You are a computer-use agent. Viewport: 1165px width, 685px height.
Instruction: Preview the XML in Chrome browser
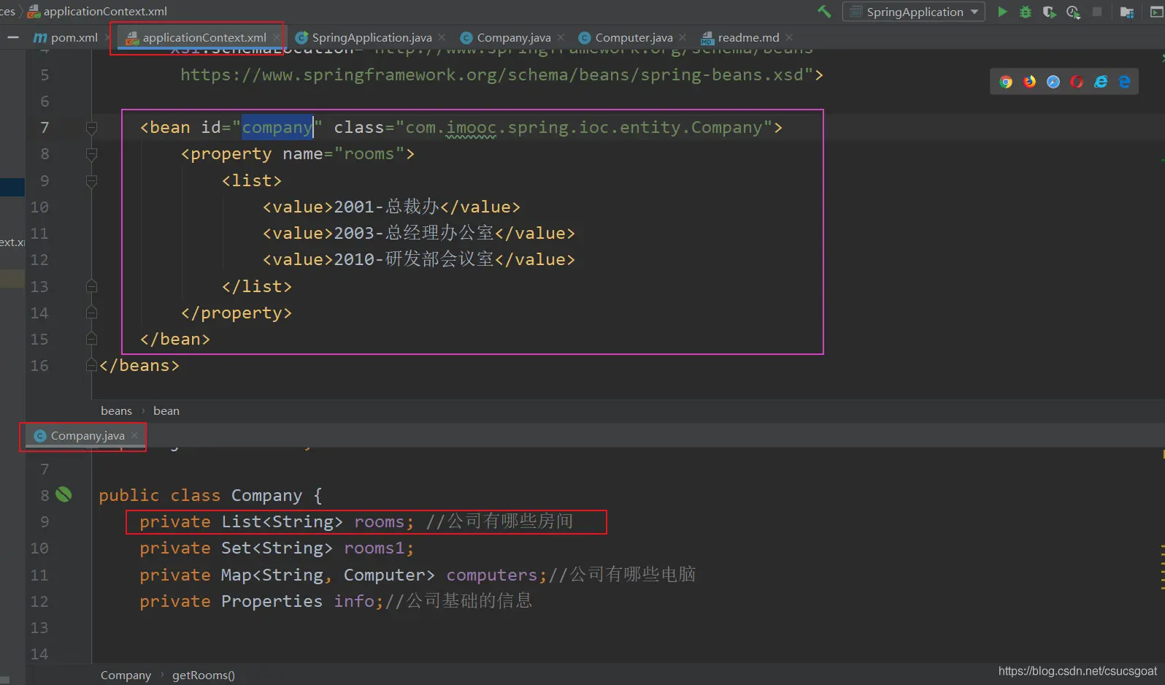(x=1006, y=82)
